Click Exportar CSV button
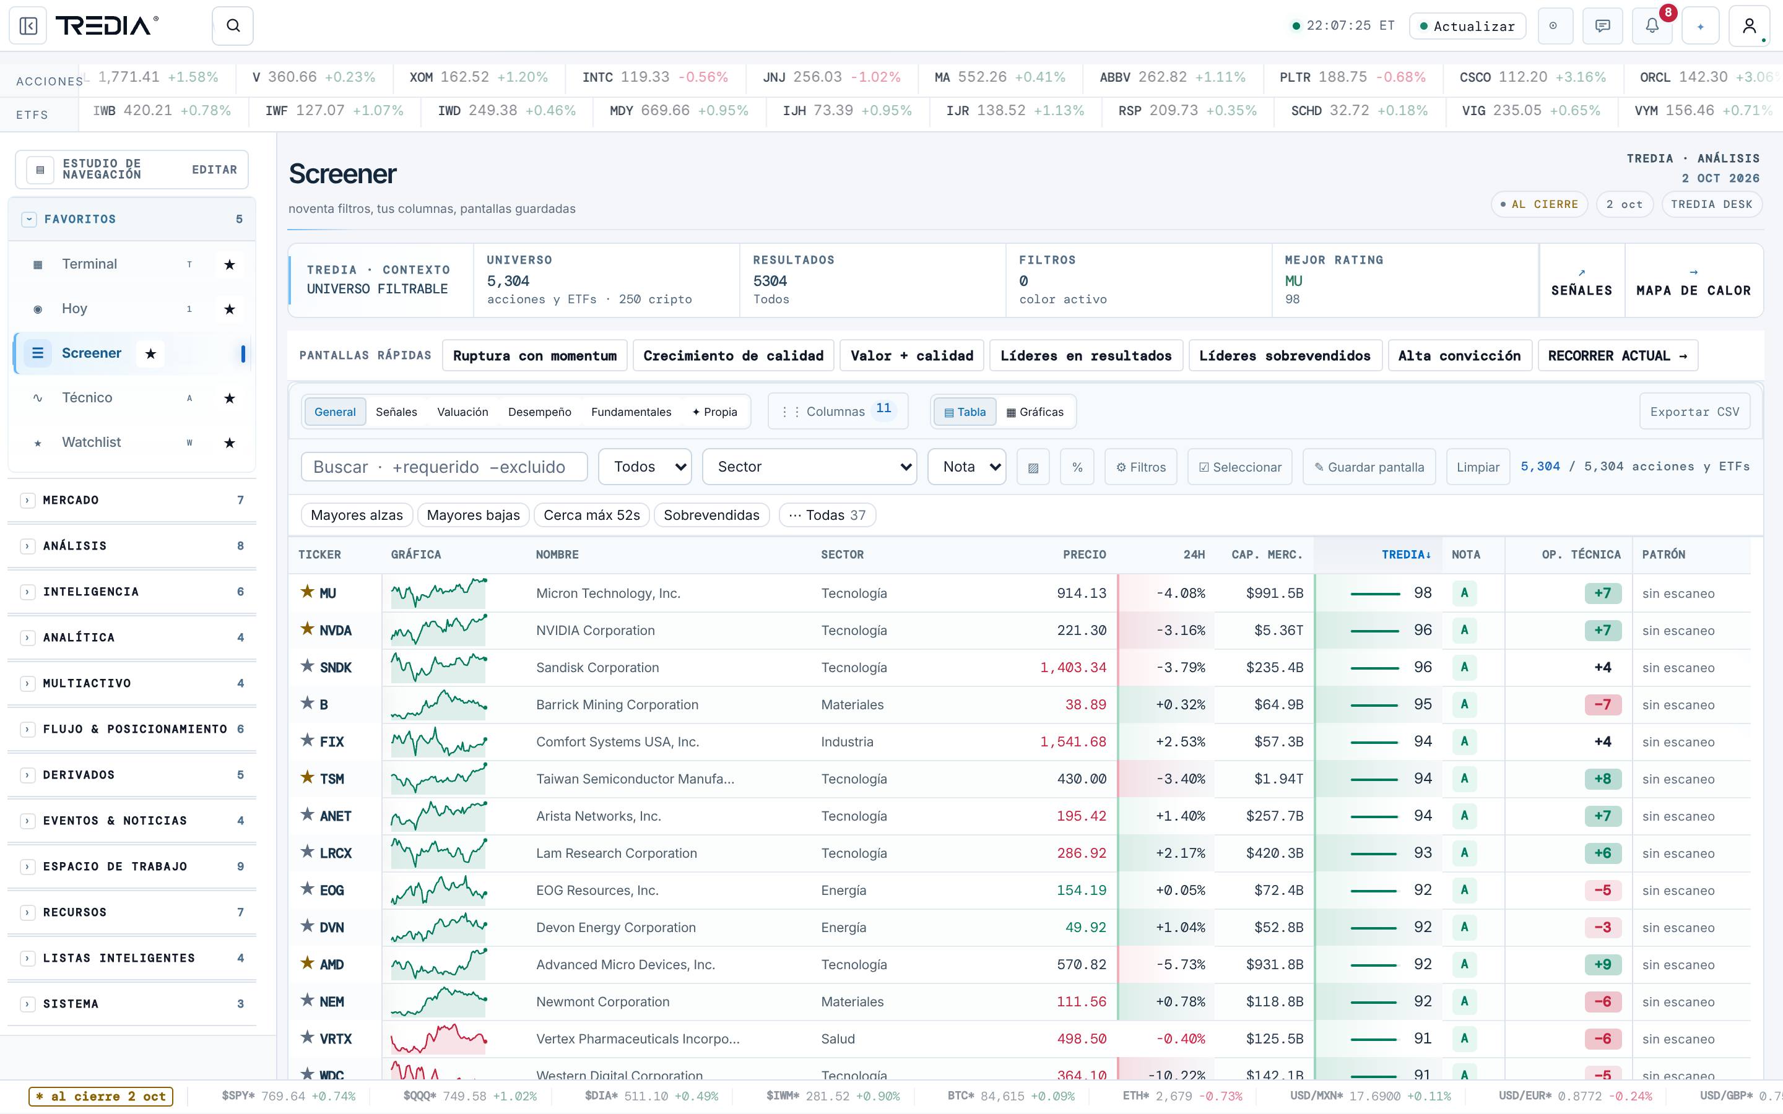The width and height of the screenshot is (1783, 1114). 1694,412
